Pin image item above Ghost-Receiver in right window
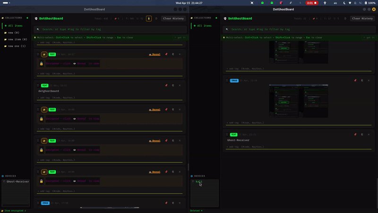This screenshot has height=213, width=378. click(355, 80)
